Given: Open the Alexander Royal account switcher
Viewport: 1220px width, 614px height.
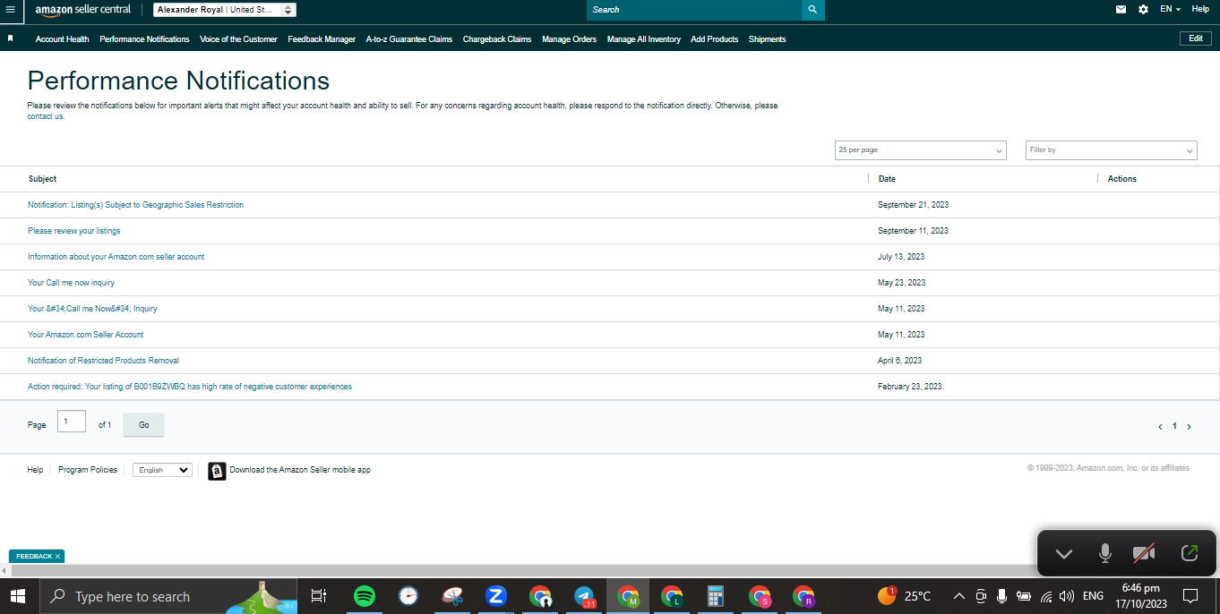Looking at the screenshot, I should [x=225, y=10].
